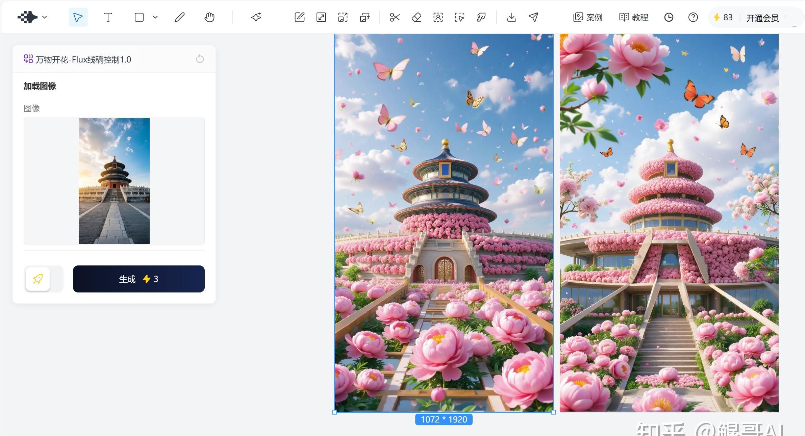This screenshot has height=436, width=805.
Task: Reset the 万物开花 workflow panel
Action: (x=200, y=59)
